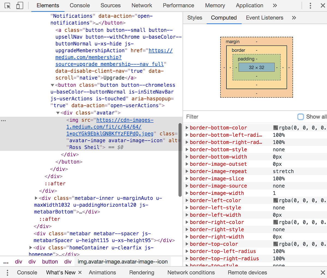
Task: Select the img.avatar-image breadcrumb
Action: point(123,262)
